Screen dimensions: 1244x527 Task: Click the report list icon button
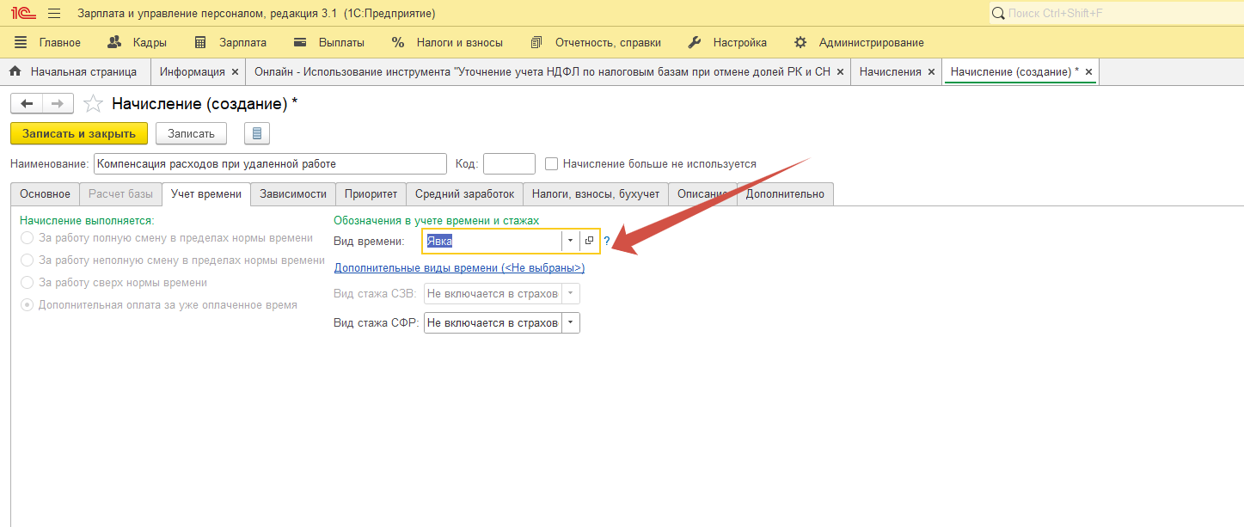click(x=257, y=133)
